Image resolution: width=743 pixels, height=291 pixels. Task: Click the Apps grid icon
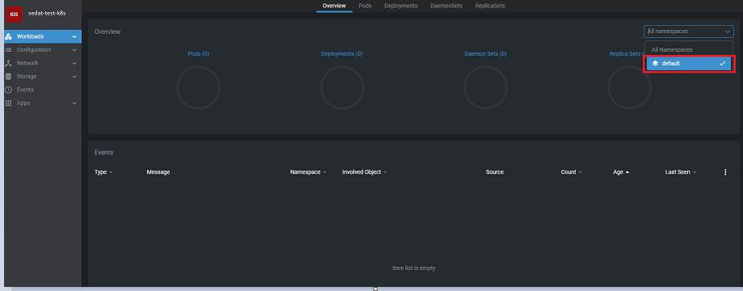tap(8, 103)
